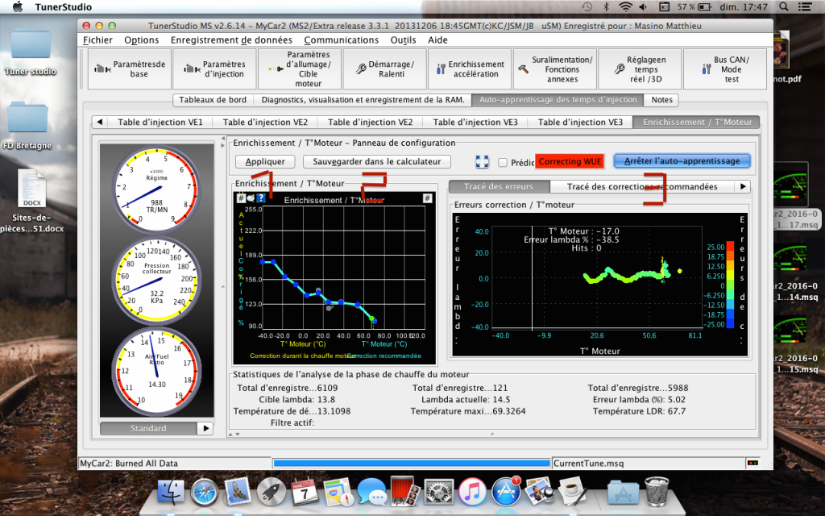Open the Outils menu
This screenshot has width=825, height=516.
click(403, 40)
